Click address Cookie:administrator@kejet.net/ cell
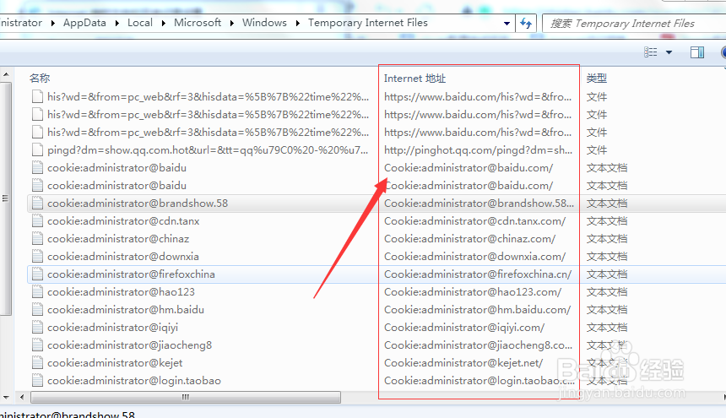The width and height of the screenshot is (726, 418). coord(463,363)
